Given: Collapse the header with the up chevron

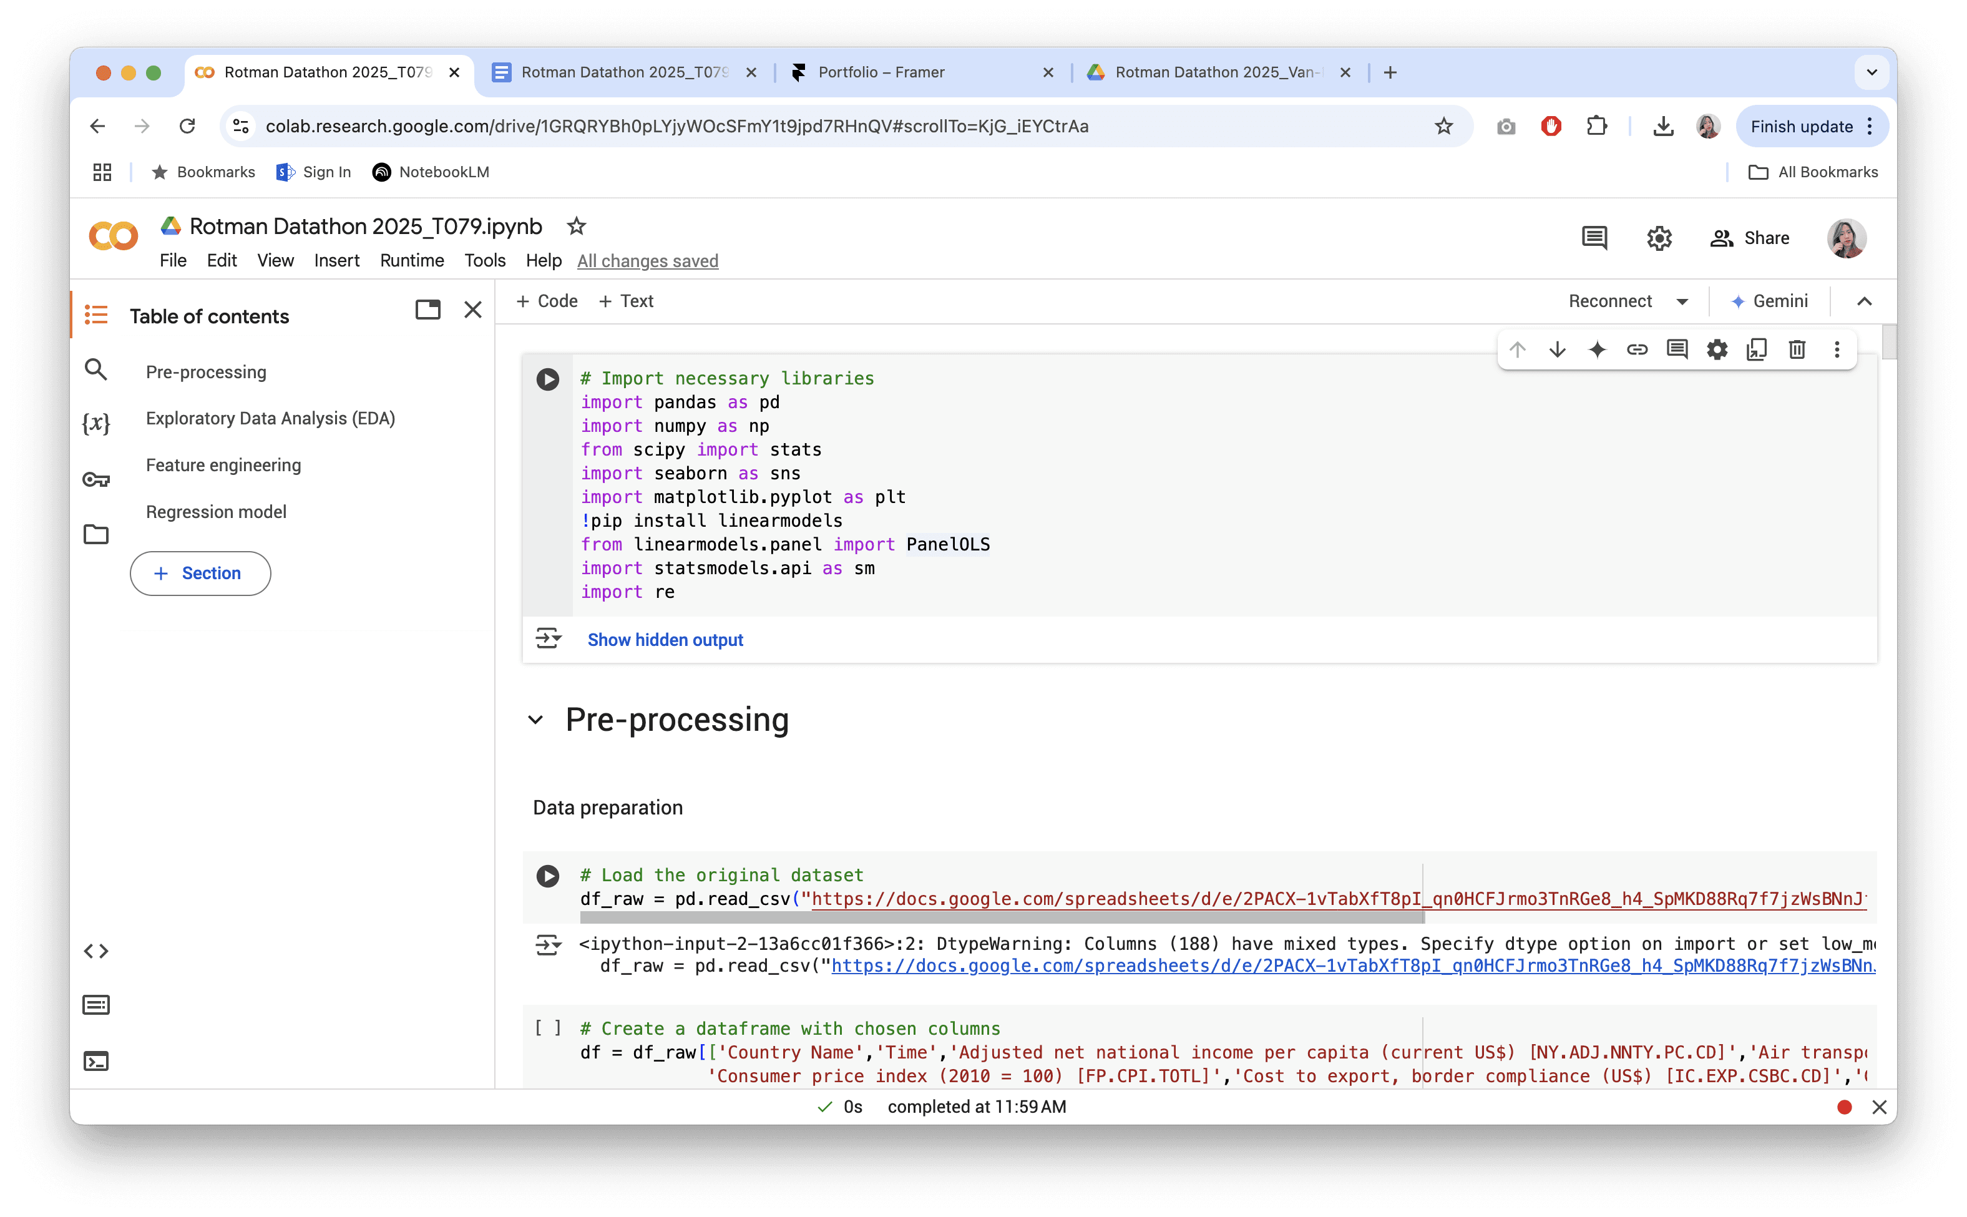Looking at the screenshot, I should 1864,302.
